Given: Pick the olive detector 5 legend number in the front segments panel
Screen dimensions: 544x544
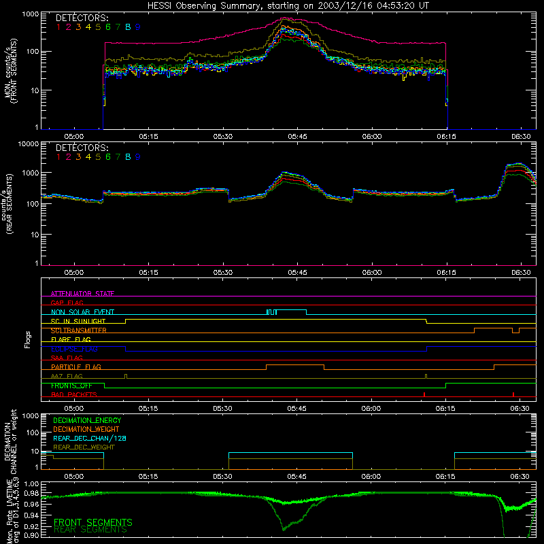Looking at the screenshot, I should click(98, 27).
